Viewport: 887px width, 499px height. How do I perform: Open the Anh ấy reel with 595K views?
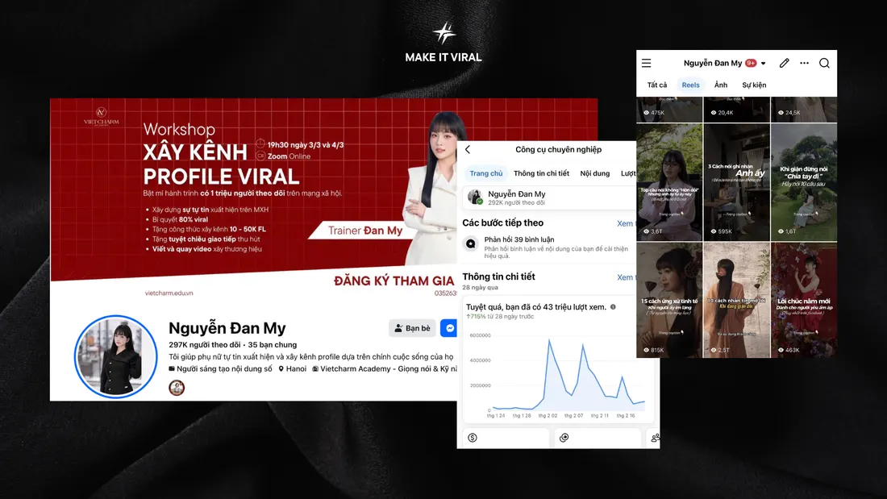736,183
